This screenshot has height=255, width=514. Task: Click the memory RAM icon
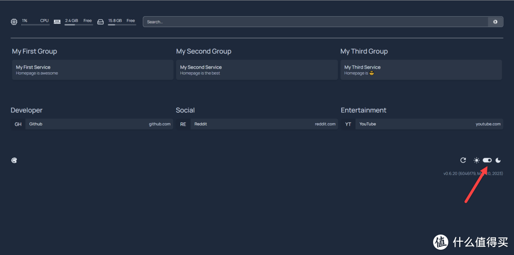(x=57, y=22)
